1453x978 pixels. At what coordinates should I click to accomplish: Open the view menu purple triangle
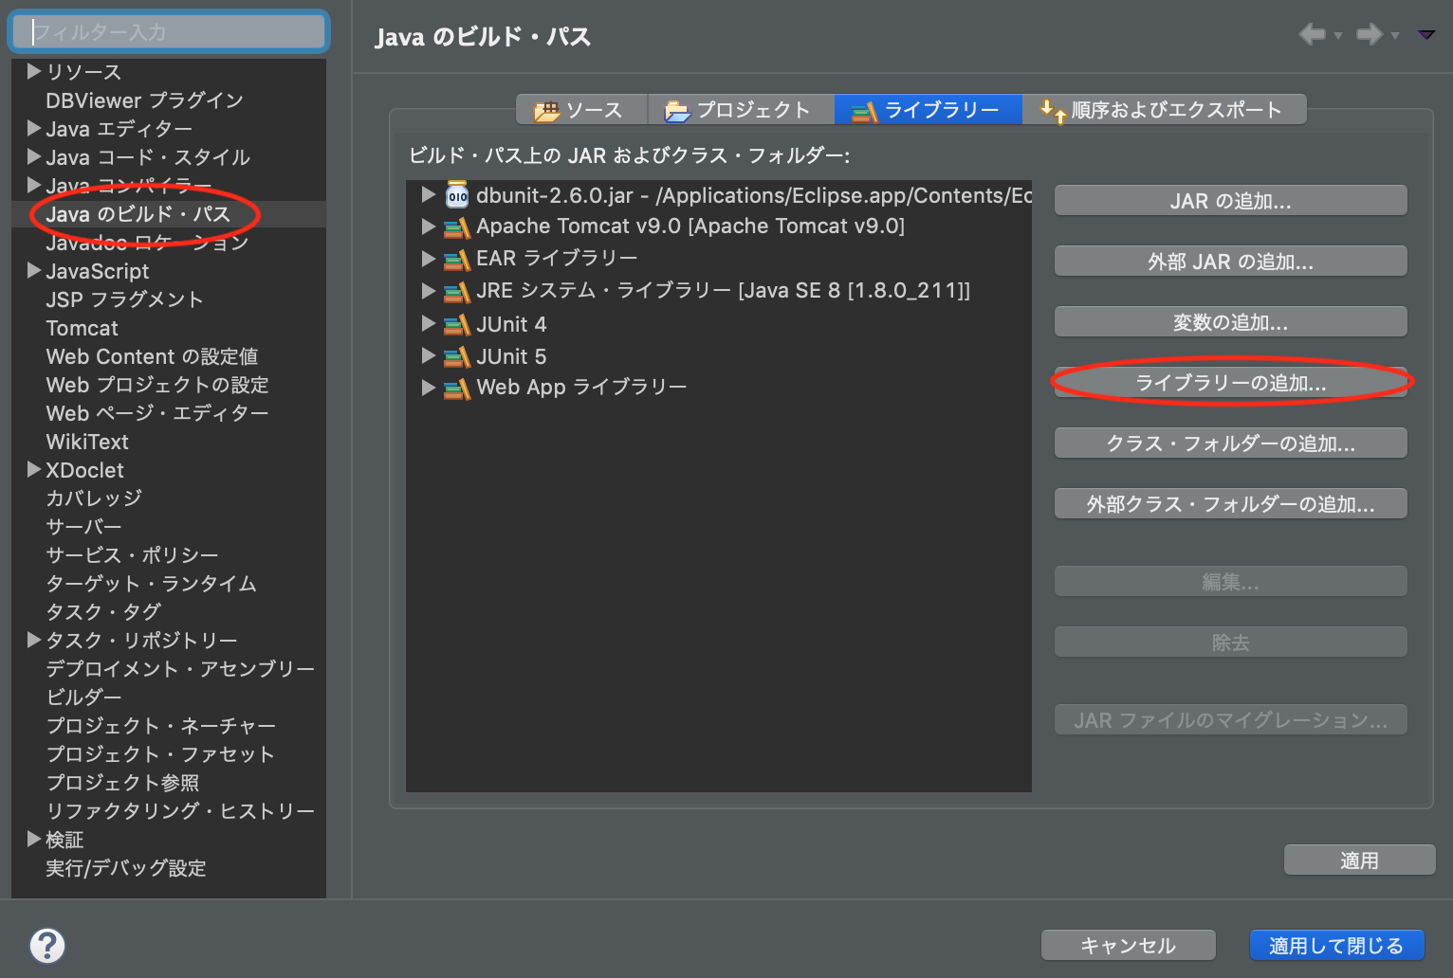(x=1426, y=35)
